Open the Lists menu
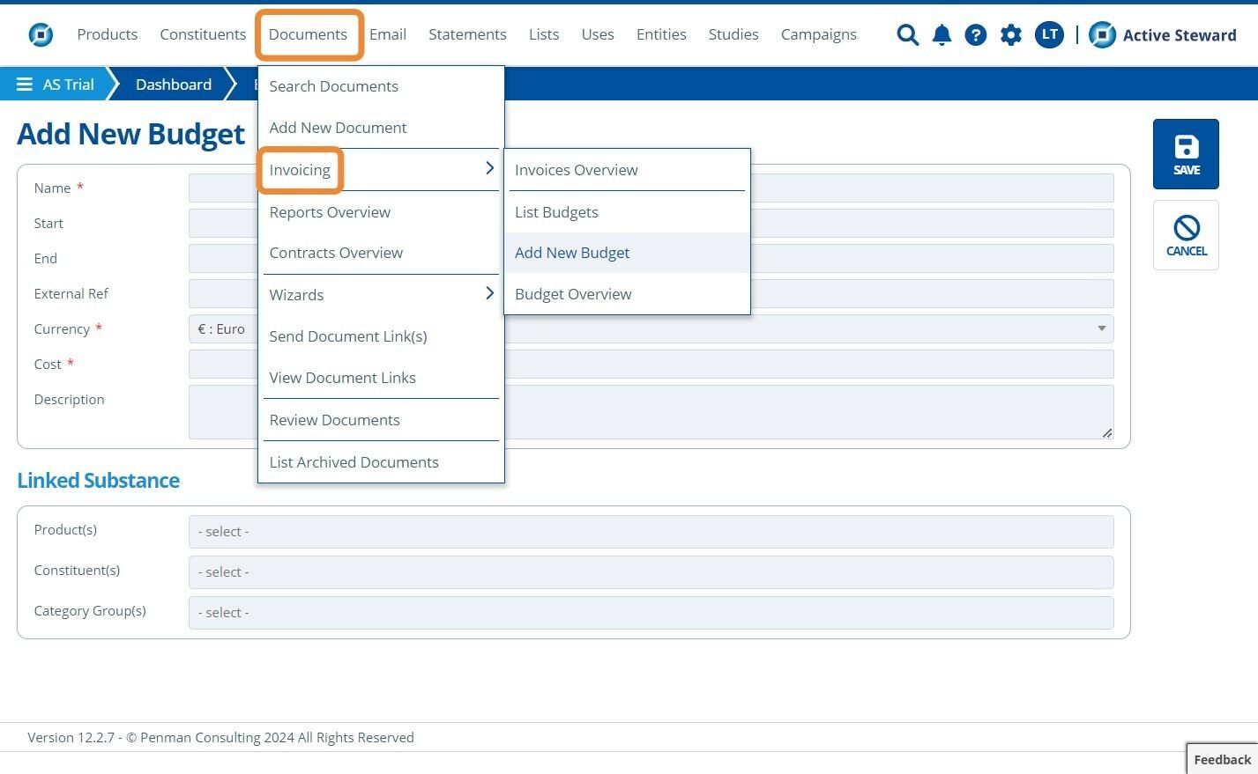 [544, 34]
